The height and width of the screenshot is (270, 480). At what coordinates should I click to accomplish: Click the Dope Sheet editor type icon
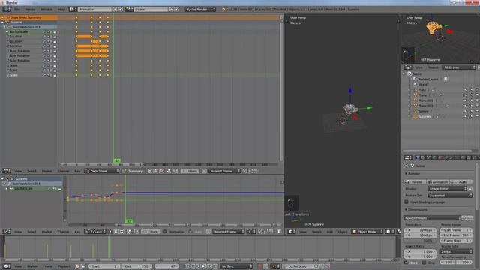tap(6, 171)
